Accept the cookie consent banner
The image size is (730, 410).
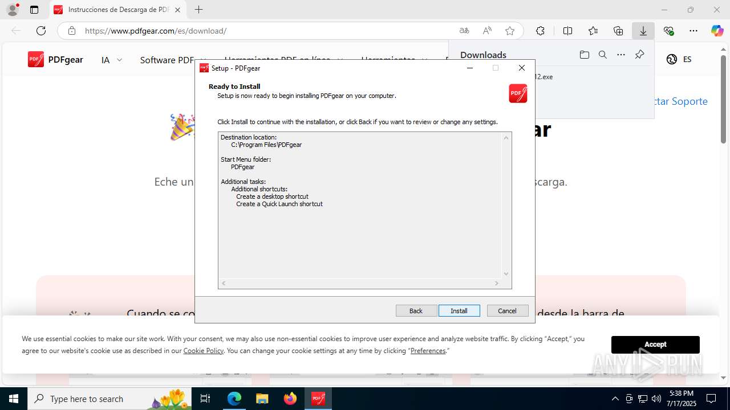[x=655, y=345]
